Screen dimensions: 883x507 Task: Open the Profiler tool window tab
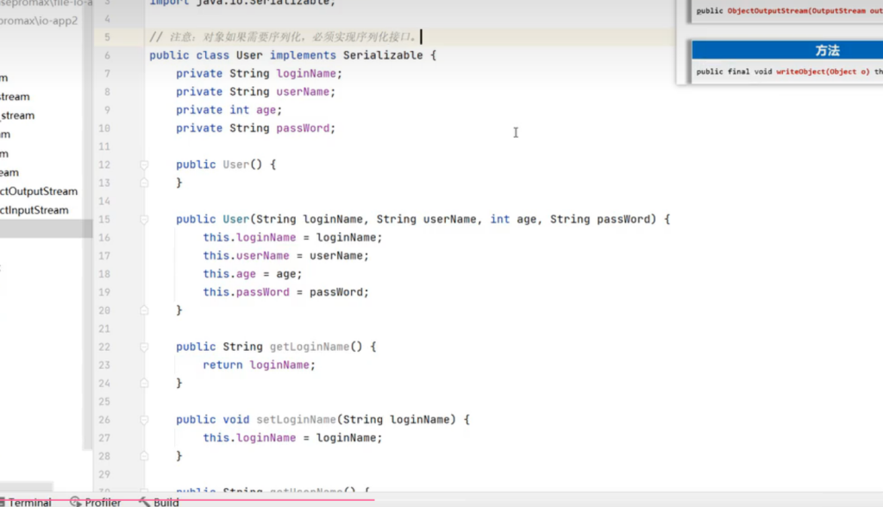tap(103, 502)
